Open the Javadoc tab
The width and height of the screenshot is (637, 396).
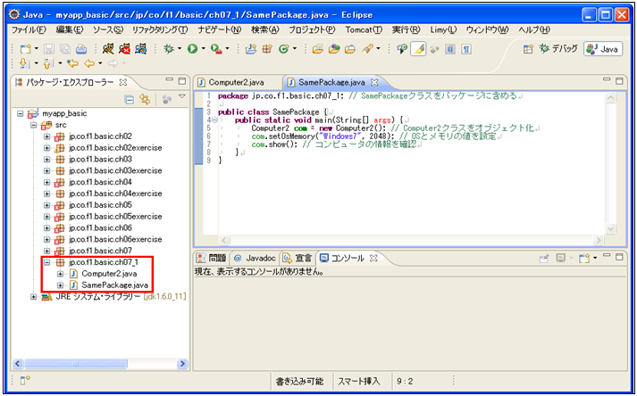coord(254,258)
